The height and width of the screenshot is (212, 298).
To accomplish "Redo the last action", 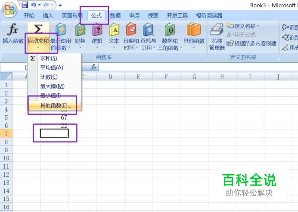I will 47,5.
